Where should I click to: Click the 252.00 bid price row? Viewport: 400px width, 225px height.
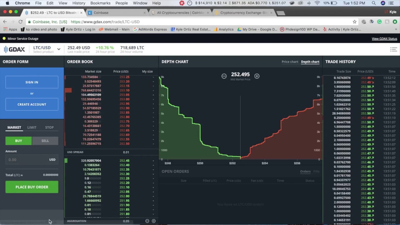click(111, 196)
